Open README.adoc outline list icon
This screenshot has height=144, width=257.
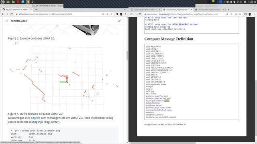click(x=7, y=21)
